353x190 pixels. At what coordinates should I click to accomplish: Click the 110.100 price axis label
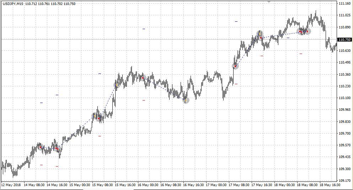pyautogui.click(x=344, y=98)
